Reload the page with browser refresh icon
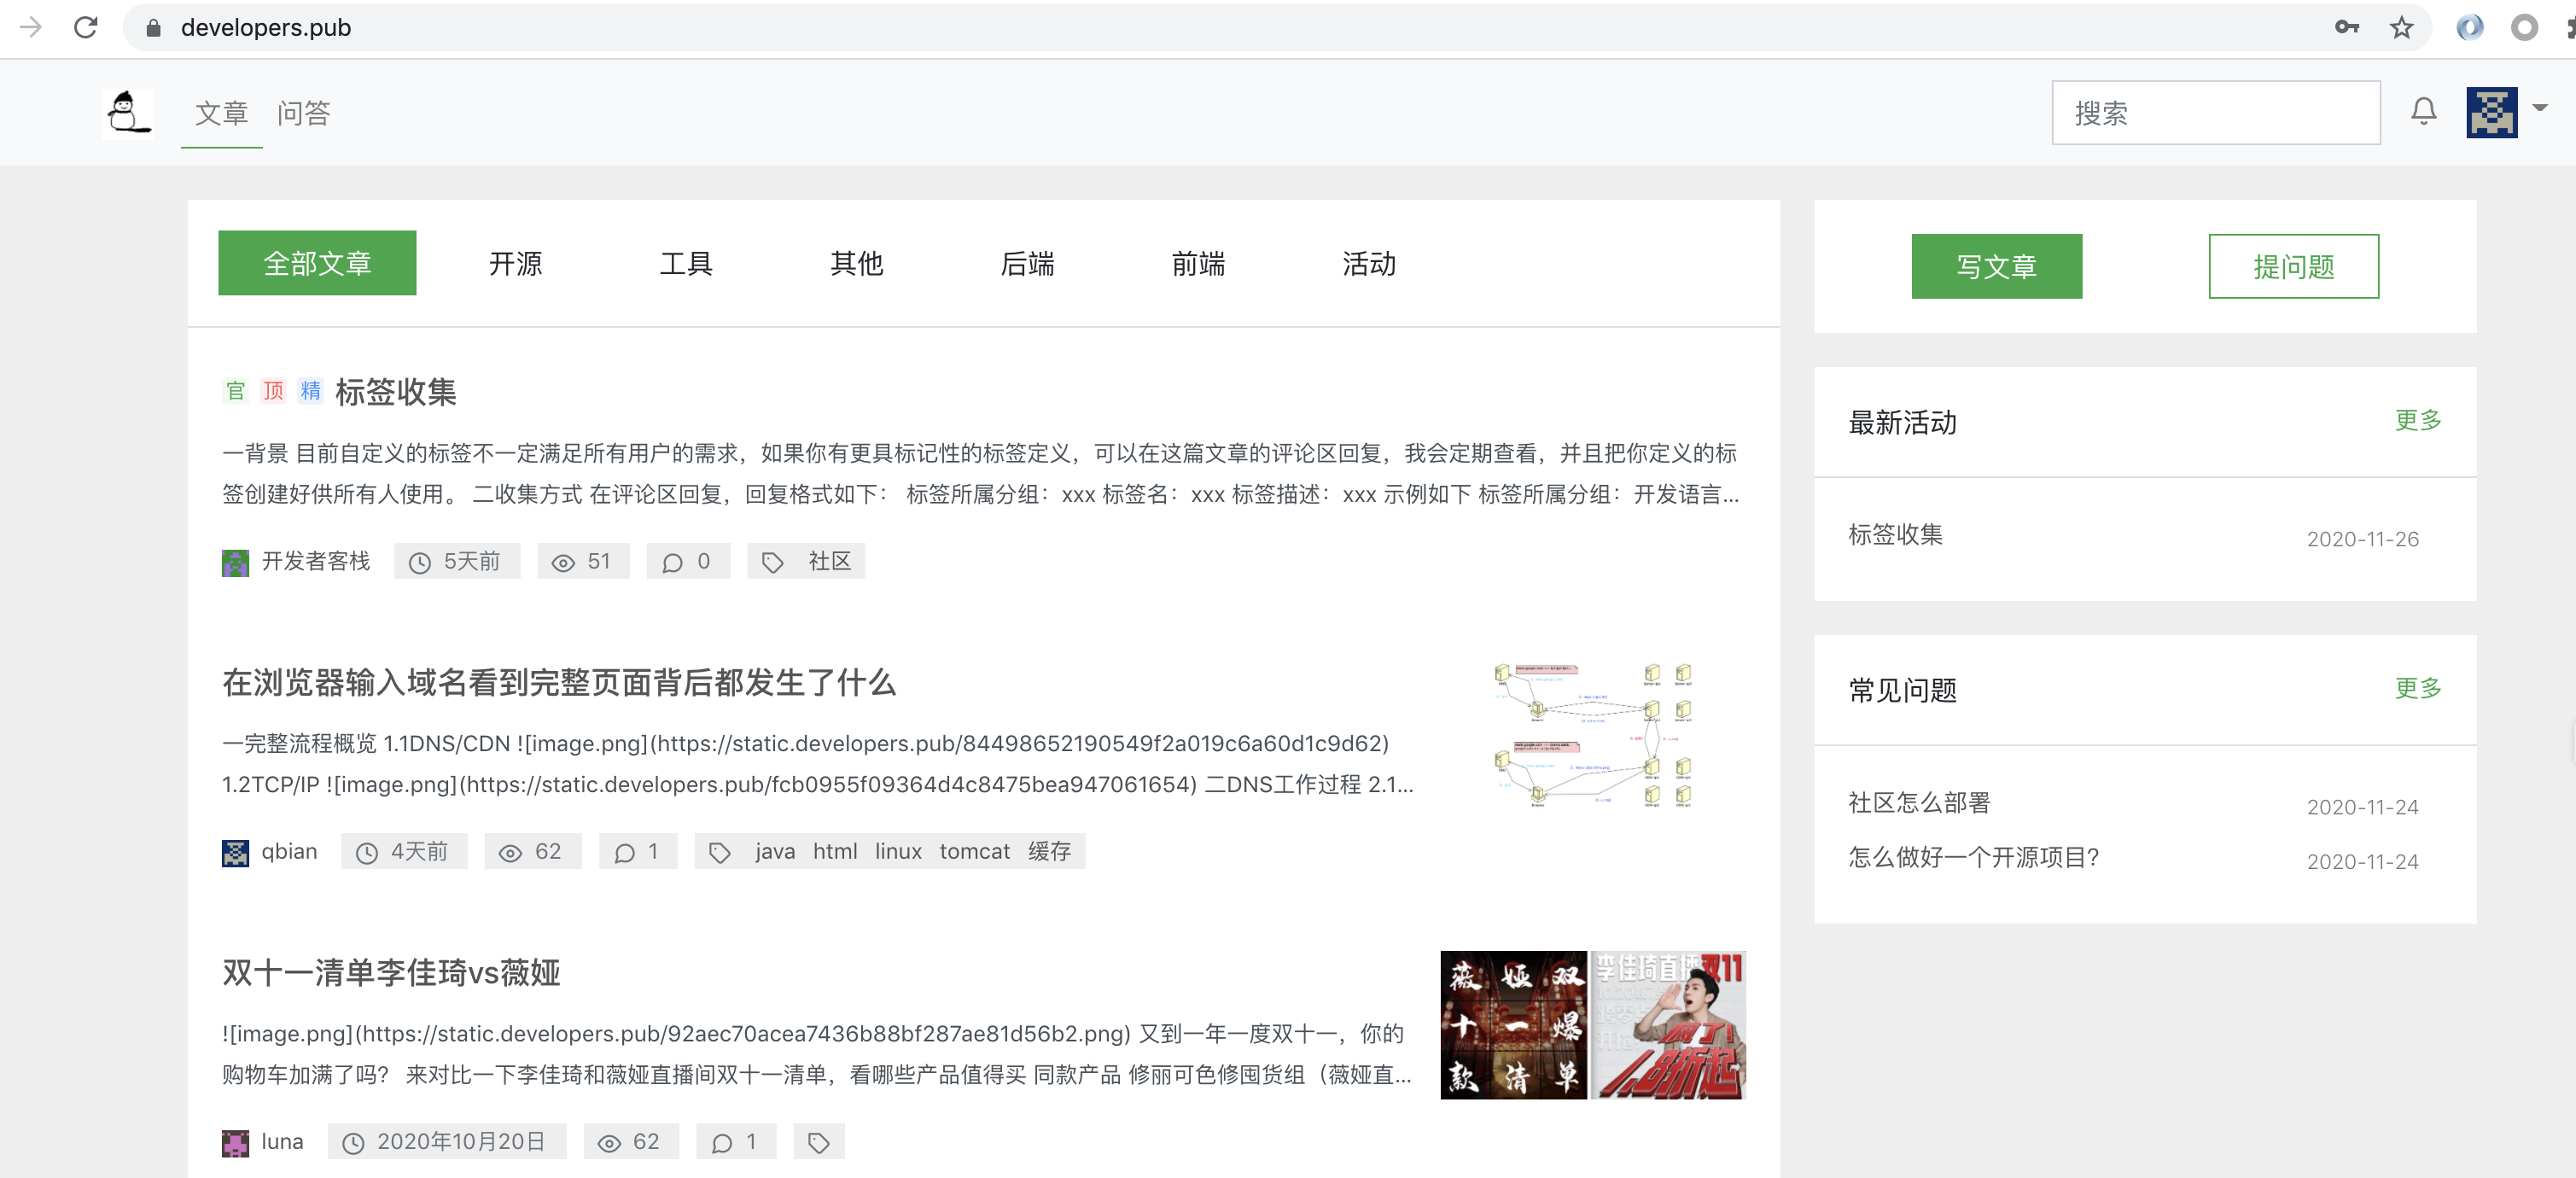 point(86,27)
